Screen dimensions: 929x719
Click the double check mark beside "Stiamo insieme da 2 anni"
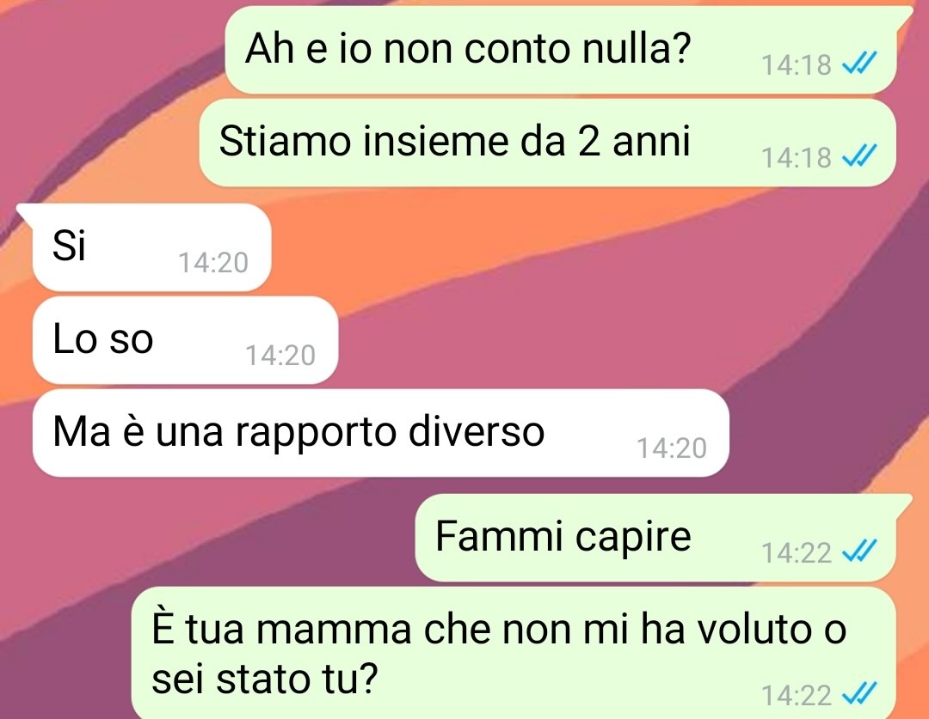pyautogui.click(x=859, y=156)
